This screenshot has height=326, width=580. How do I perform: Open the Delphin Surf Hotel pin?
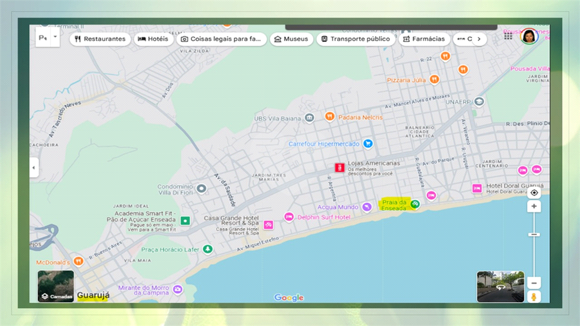point(289,216)
